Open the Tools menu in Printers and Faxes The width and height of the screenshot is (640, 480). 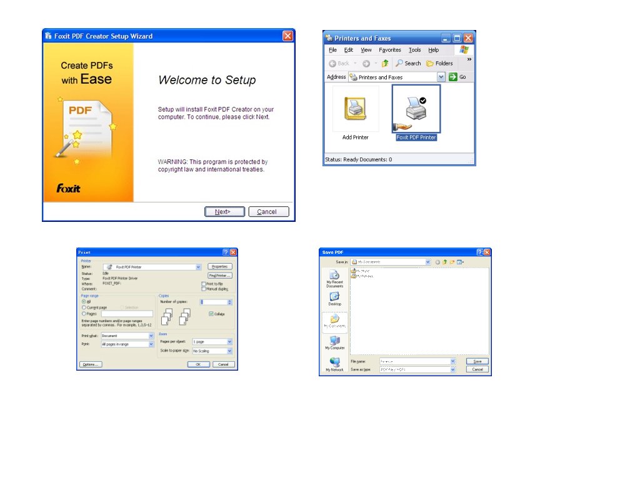pyautogui.click(x=414, y=50)
